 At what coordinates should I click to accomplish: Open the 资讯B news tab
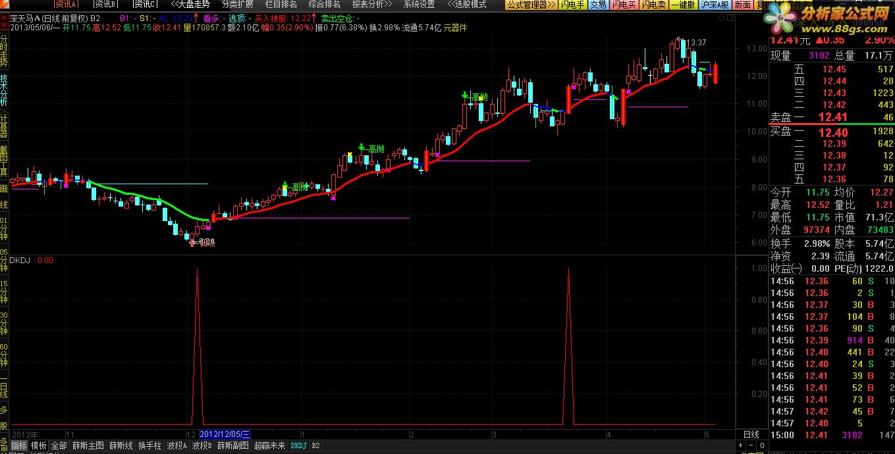[106, 4]
